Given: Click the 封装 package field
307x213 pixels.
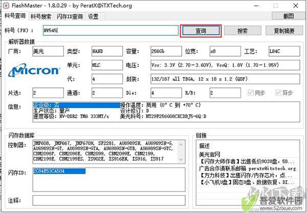Looking at the screenshot, I should tap(225, 79).
